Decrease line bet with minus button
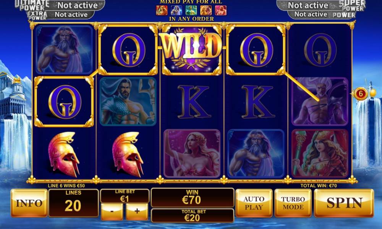The width and height of the screenshot is (382, 229). pyautogui.click(x=112, y=211)
